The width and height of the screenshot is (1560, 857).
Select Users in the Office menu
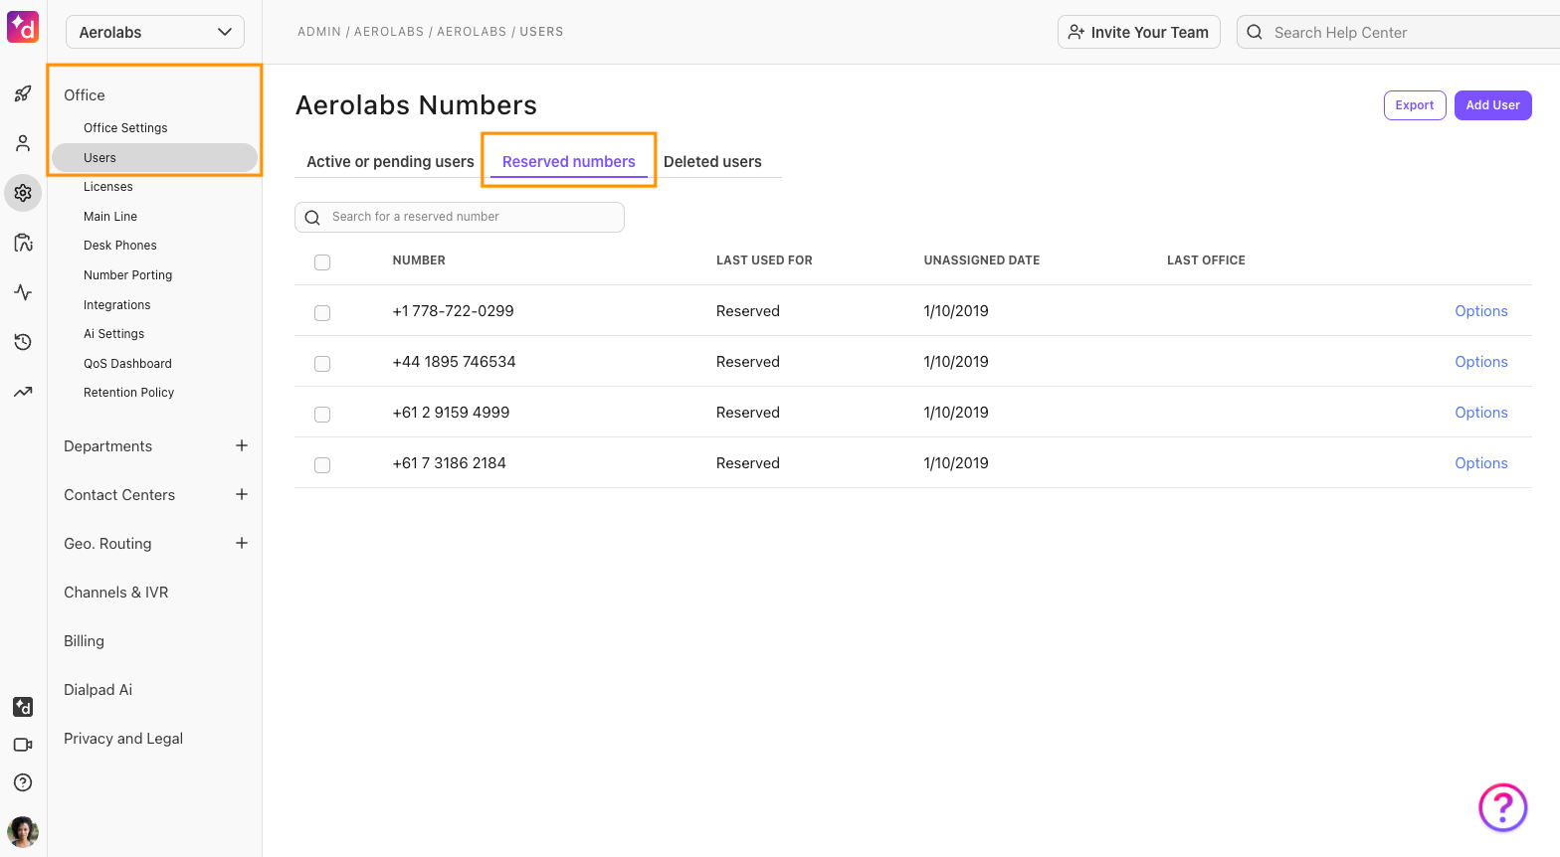[x=154, y=157]
